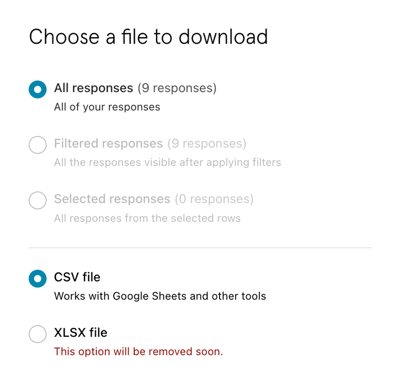Click the 0 responses count for Selected responses

tap(214, 199)
